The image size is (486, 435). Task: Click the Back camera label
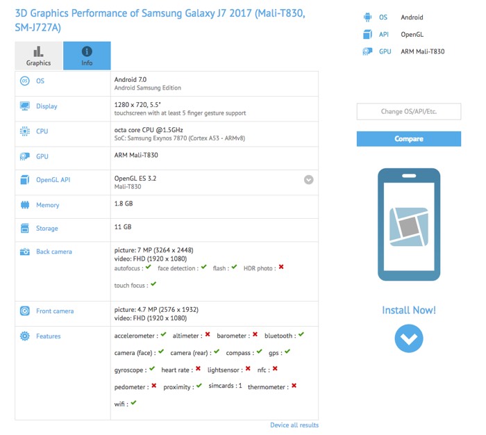(x=54, y=252)
